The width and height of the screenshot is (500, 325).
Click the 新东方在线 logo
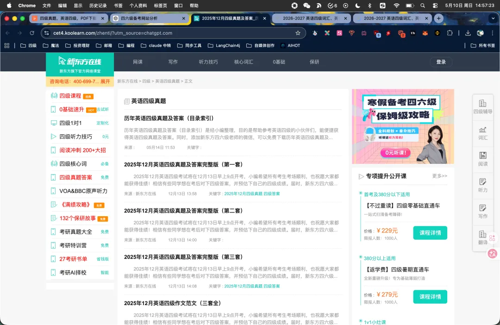80,64
